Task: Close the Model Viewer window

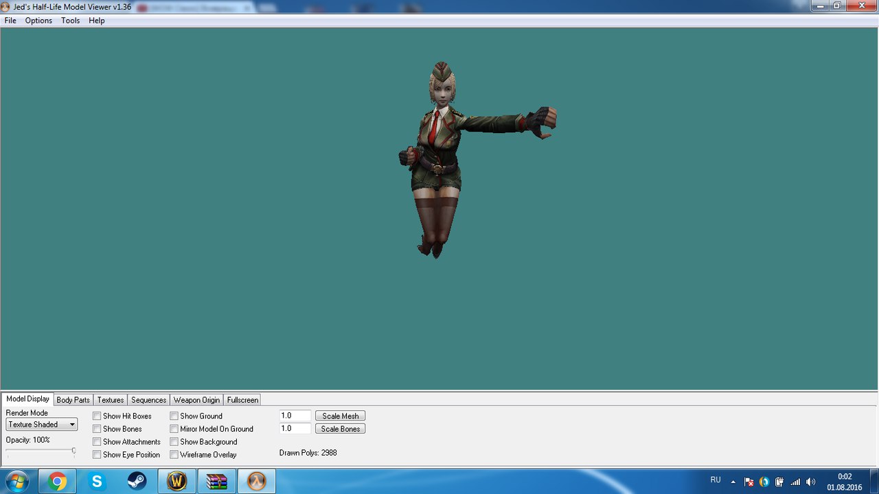Action: (861, 5)
